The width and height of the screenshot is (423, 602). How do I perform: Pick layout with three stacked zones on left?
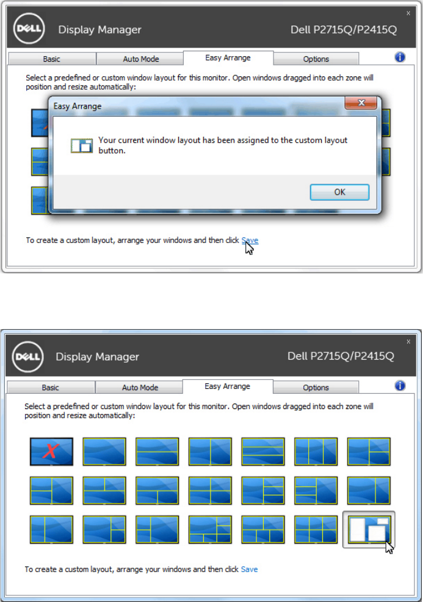(x=316, y=490)
